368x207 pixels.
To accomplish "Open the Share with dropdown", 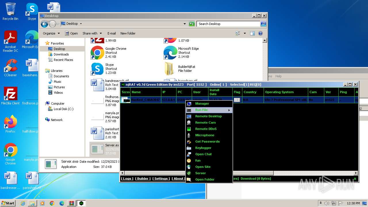I will click(92, 33).
